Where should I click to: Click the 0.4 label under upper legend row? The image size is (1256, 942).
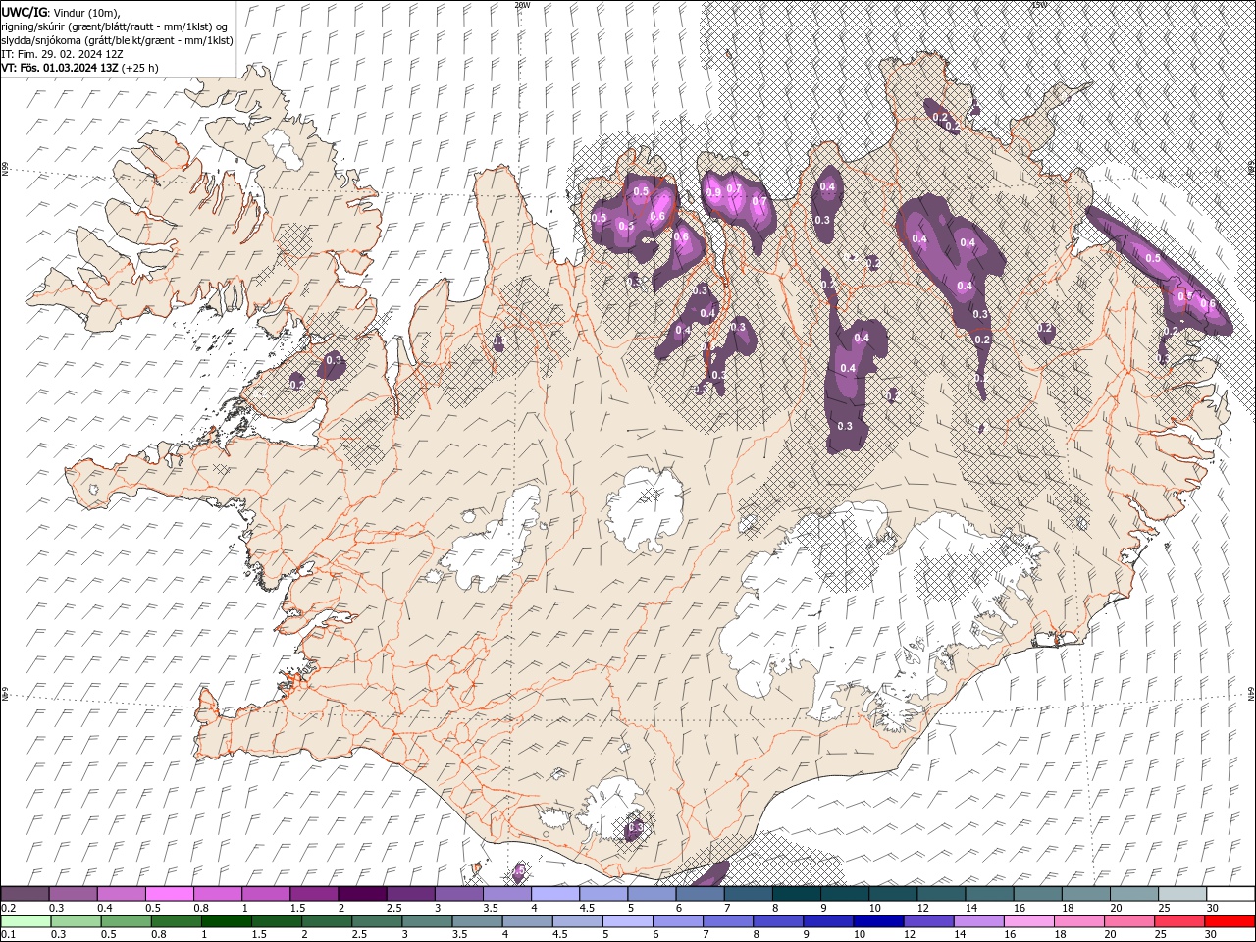click(x=104, y=908)
